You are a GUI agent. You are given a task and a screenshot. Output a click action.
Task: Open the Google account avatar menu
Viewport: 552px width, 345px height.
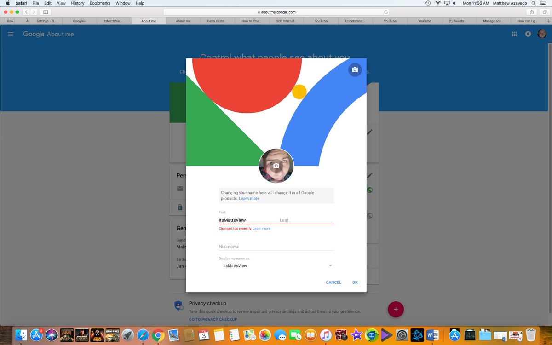[x=542, y=34]
